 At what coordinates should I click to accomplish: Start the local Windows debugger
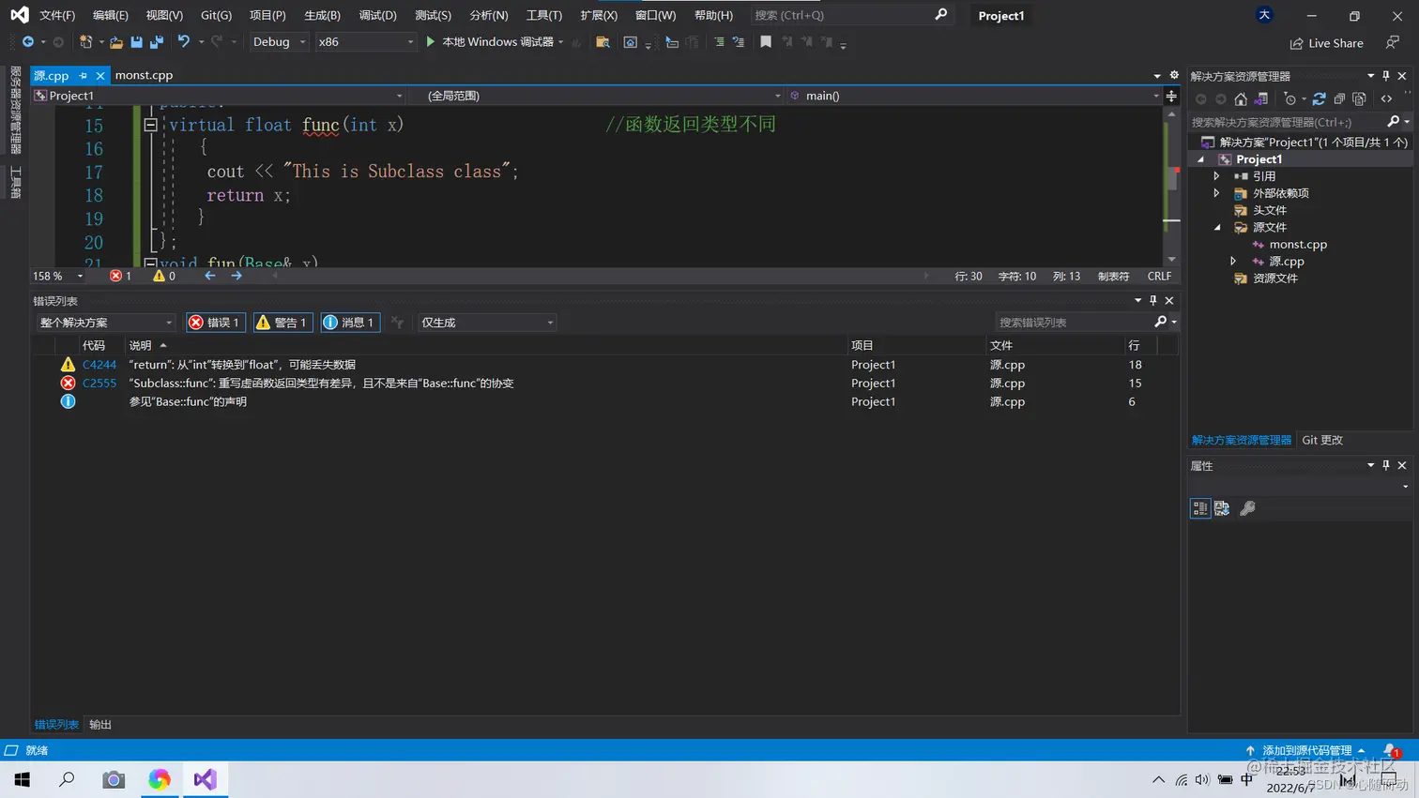click(490, 42)
